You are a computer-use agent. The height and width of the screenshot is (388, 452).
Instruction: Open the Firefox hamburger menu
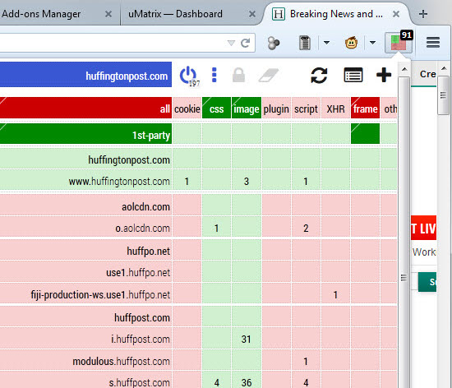click(x=433, y=43)
